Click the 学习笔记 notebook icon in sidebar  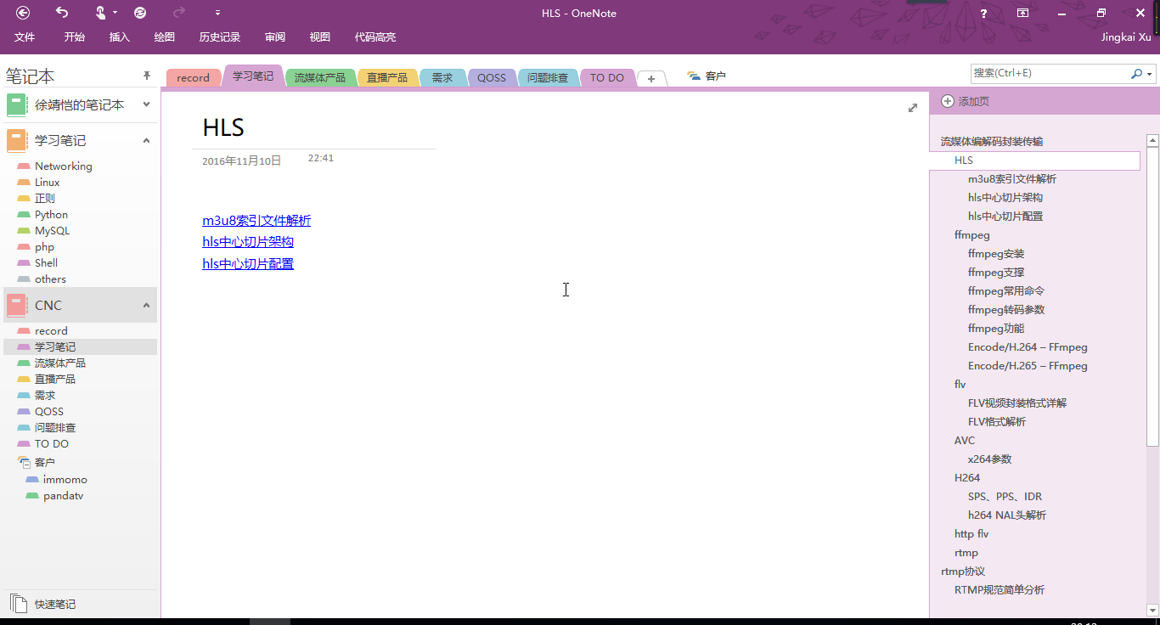[x=17, y=140]
